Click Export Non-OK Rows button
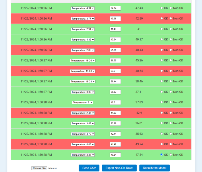 pos(119,168)
